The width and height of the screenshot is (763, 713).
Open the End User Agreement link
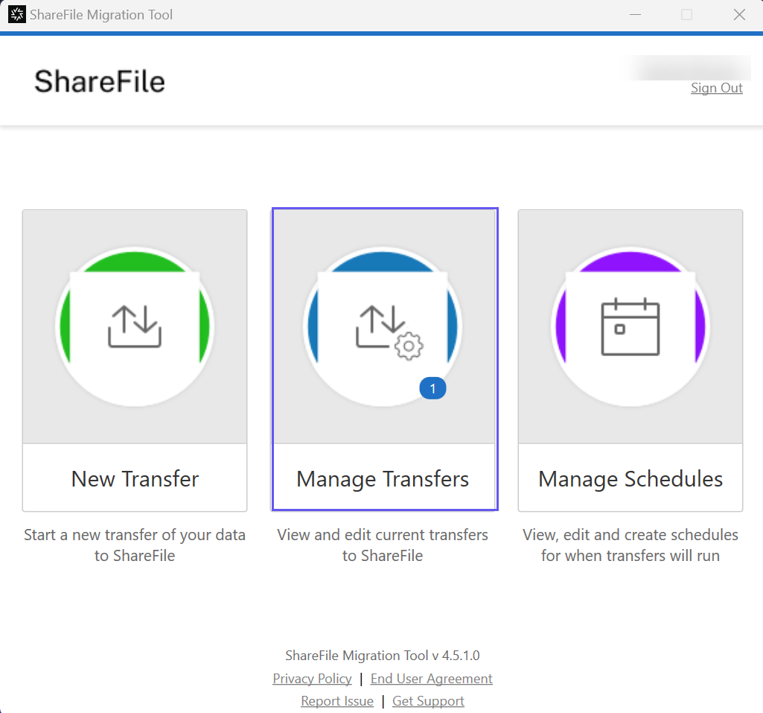(431, 679)
